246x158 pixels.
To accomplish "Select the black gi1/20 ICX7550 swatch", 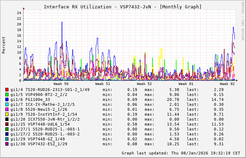I will click(x=7, y=119).
